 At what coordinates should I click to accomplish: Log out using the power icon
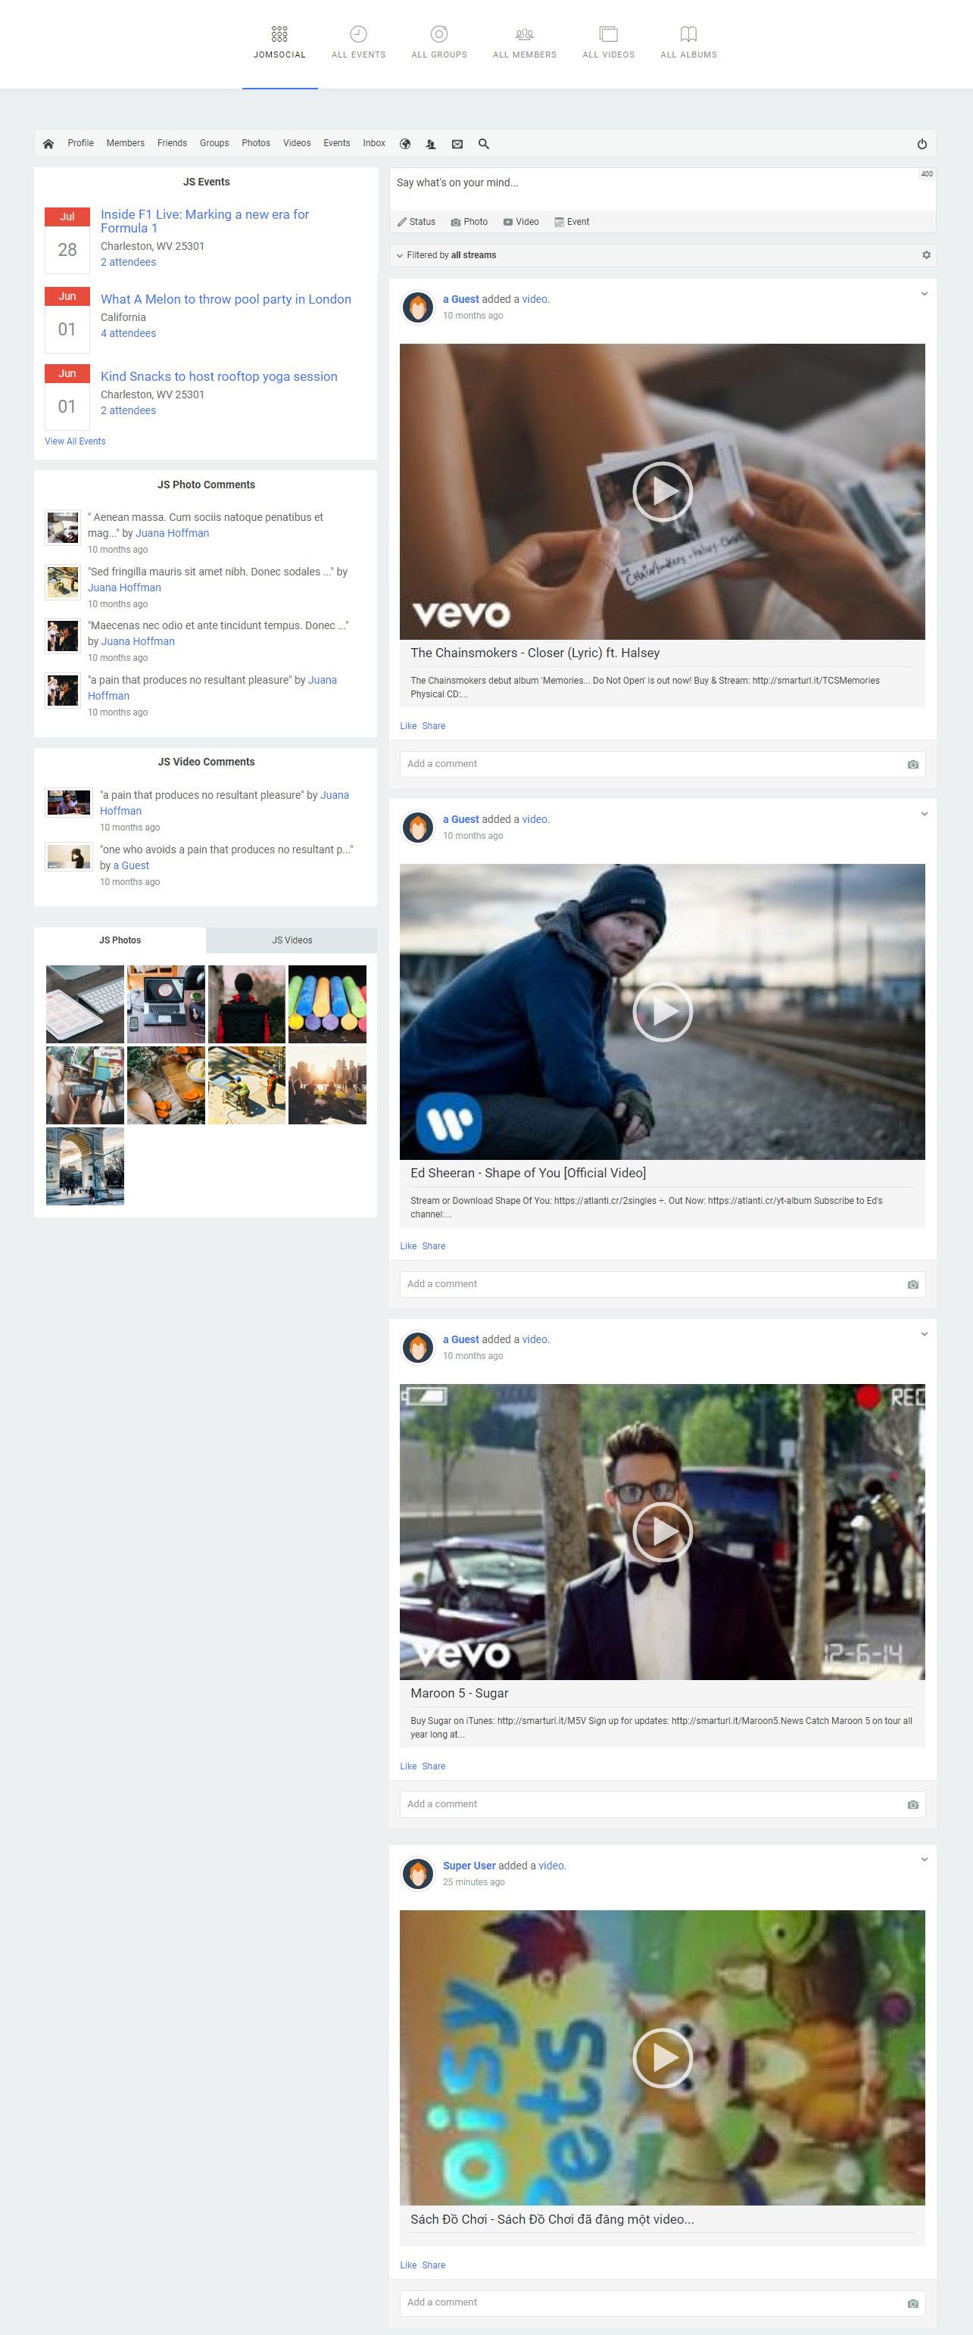pyautogui.click(x=922, y=143)
